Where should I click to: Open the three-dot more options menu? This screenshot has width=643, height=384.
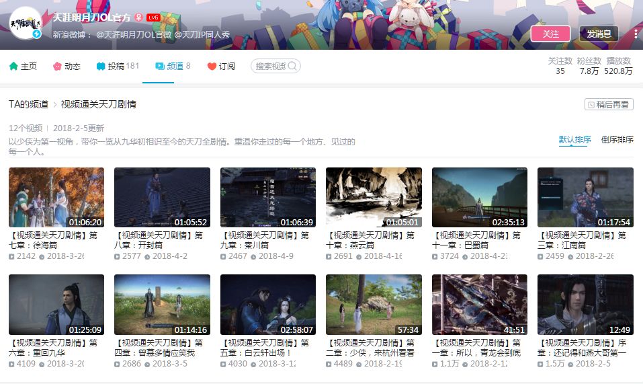pos(635,34)
